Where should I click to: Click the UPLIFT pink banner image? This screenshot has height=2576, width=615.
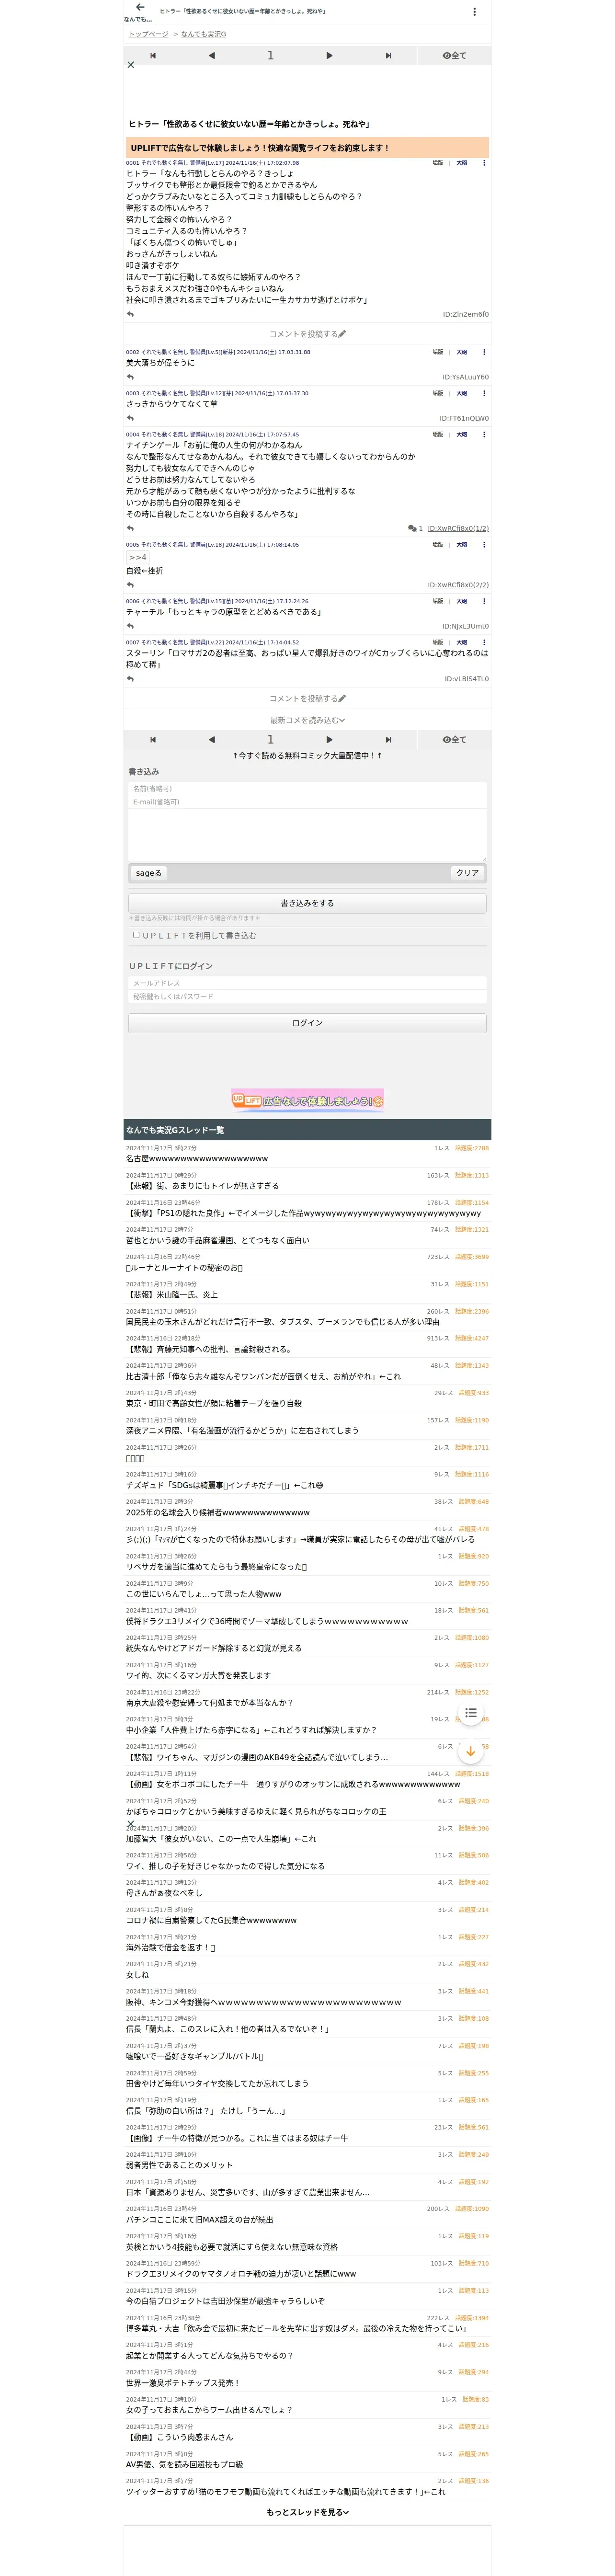pos(307,1100)
